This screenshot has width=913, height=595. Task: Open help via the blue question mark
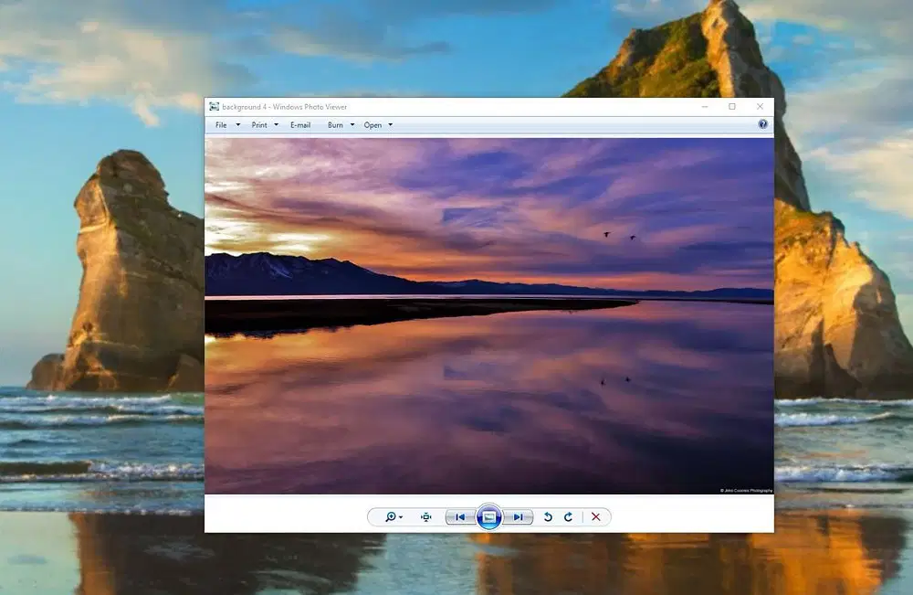(x=762, y=124)
